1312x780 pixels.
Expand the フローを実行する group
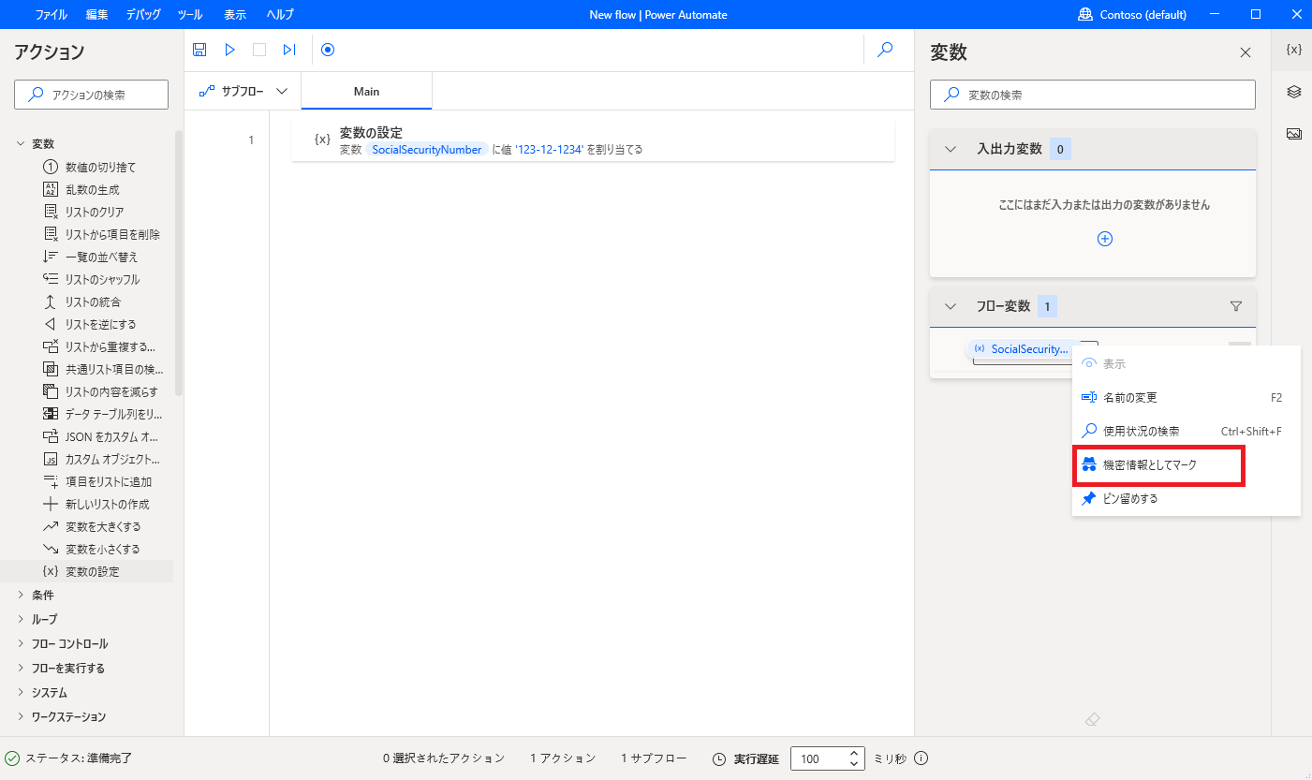tap(21, 668)
